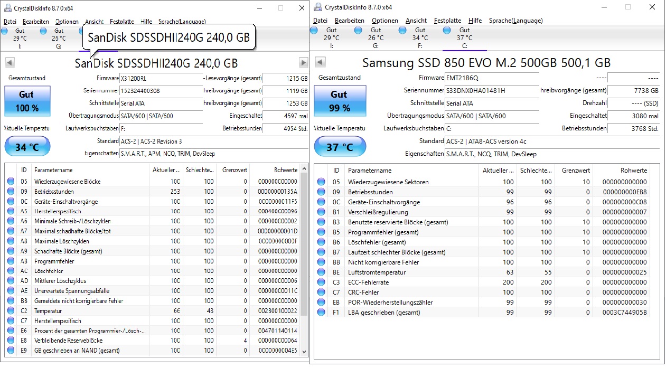This screenshot has width=666, height=378.
Task: Open the Festplatte menu in the right window
Action: 447,21
